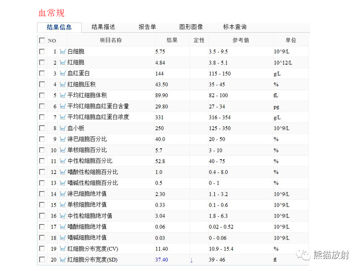The height and width of the screenshot is (271, 361).
Task: Check the box for row 13 嗜碱性粒细胞百分比
Action: (x=42, y=183)
